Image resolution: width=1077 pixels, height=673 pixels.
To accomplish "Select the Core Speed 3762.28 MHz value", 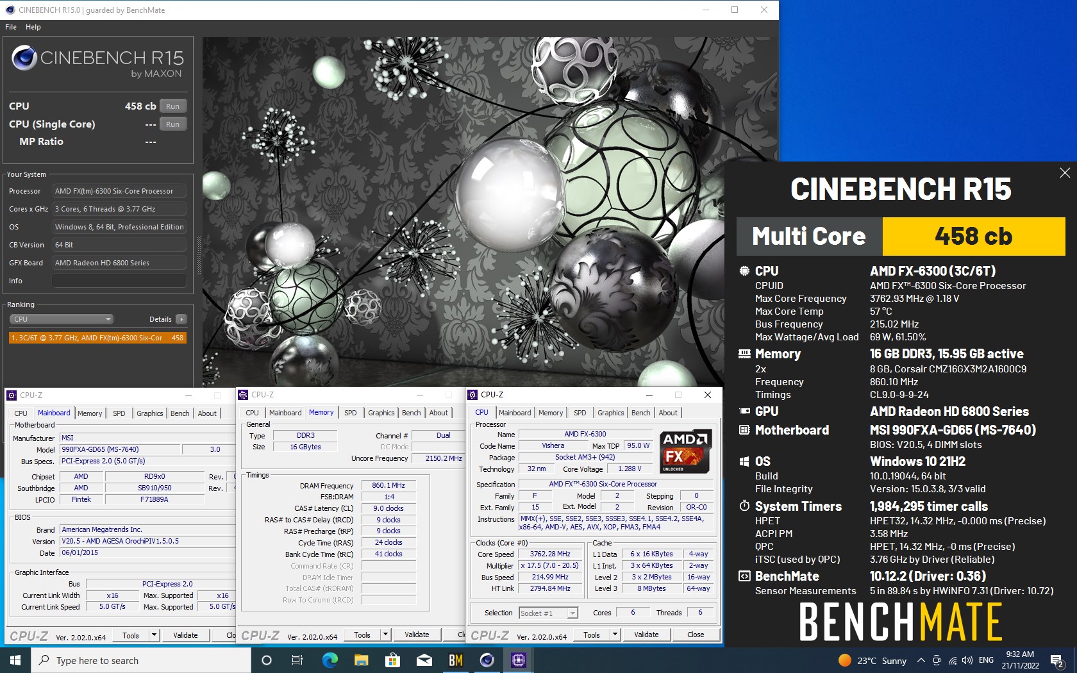I will 550,554.
